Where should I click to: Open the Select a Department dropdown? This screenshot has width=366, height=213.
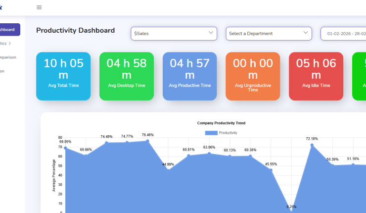(269, 34)
